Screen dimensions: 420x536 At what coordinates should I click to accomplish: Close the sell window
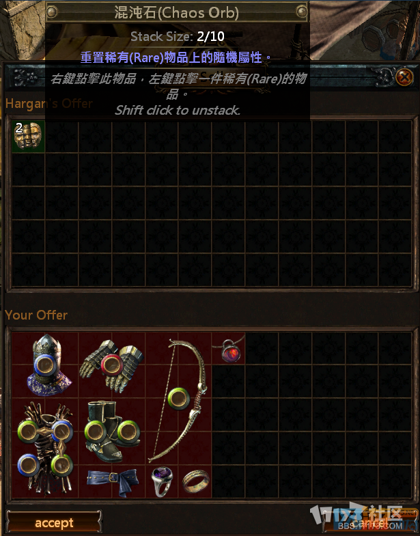tap(404, 76)
